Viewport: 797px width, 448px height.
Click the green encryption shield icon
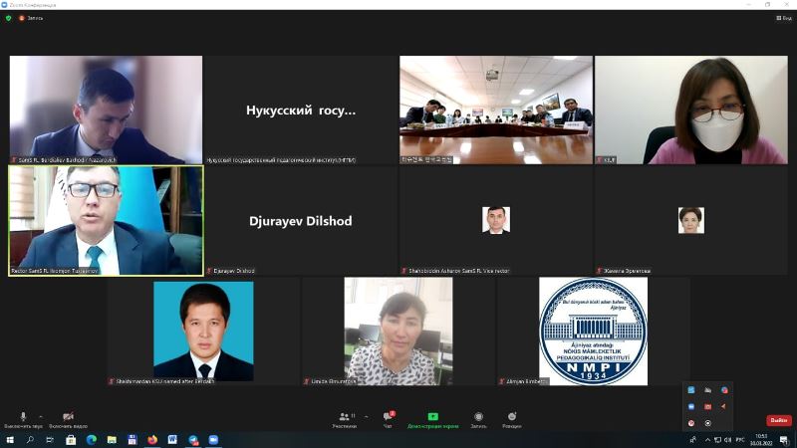pos(9,18)
